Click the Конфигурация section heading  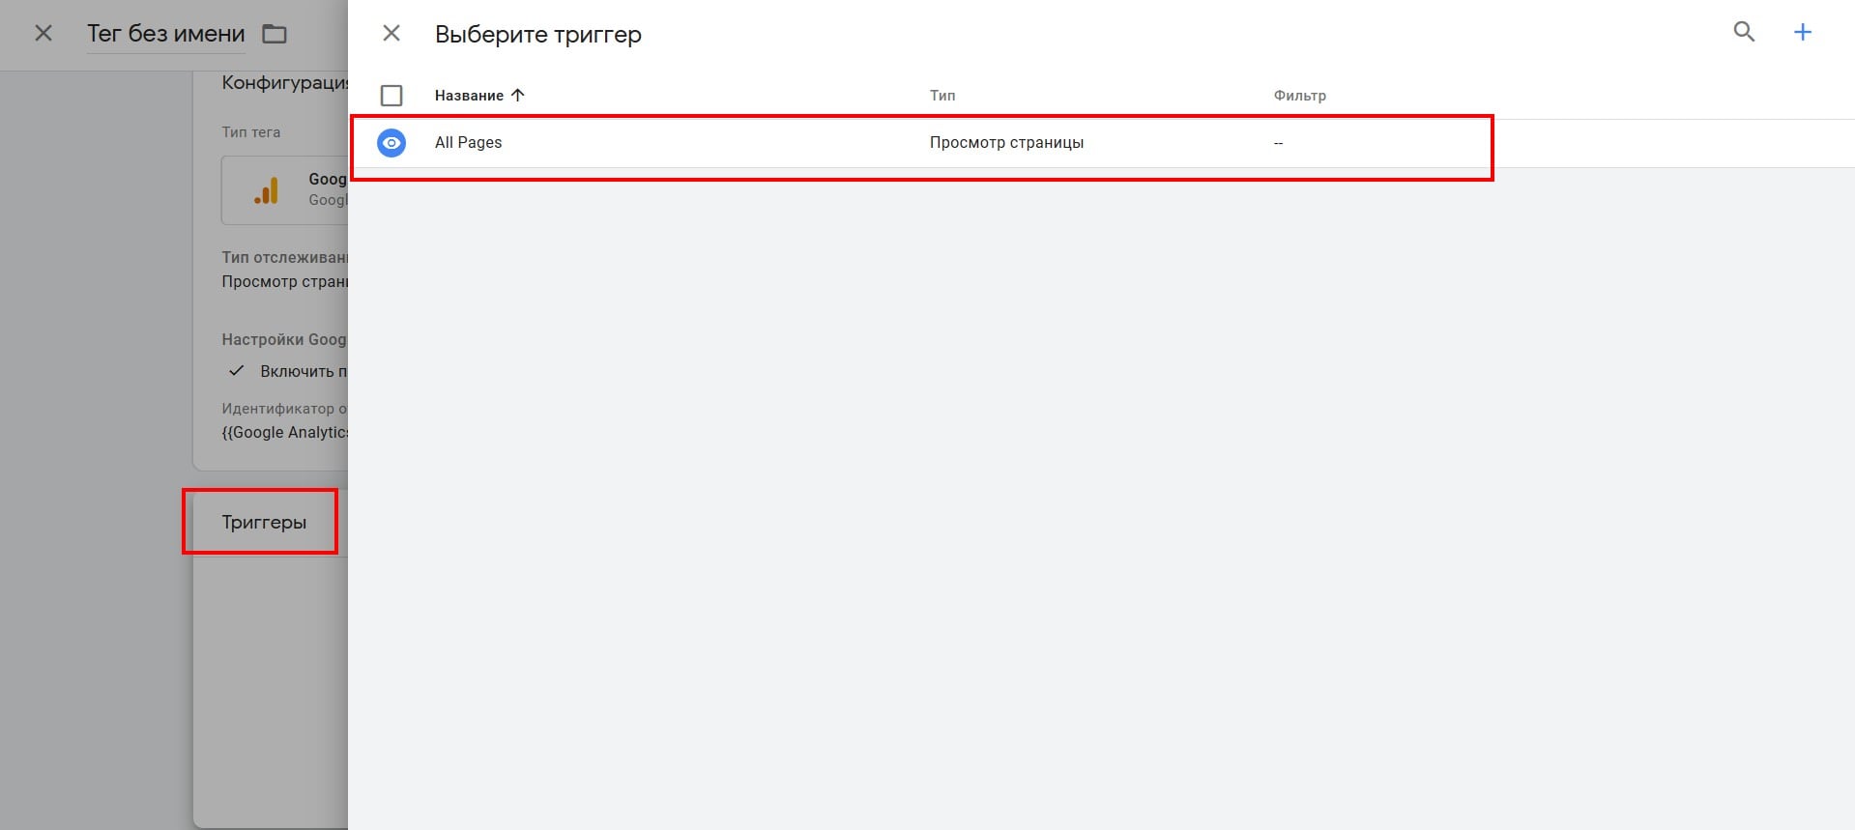284,83
